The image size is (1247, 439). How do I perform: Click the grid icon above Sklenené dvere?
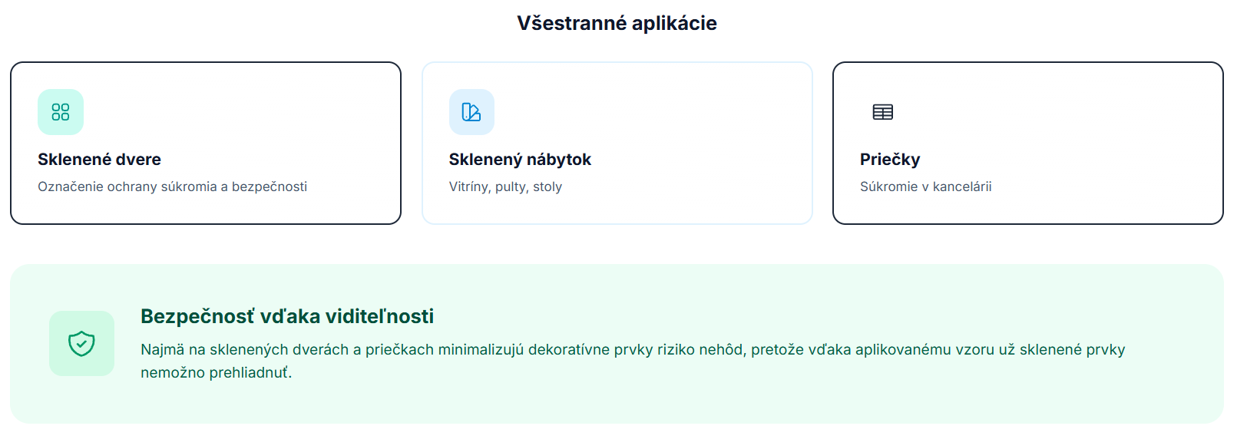point(61,112)
